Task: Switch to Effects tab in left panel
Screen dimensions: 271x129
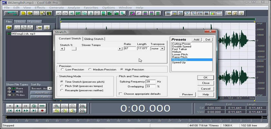Action: [20, 22]
